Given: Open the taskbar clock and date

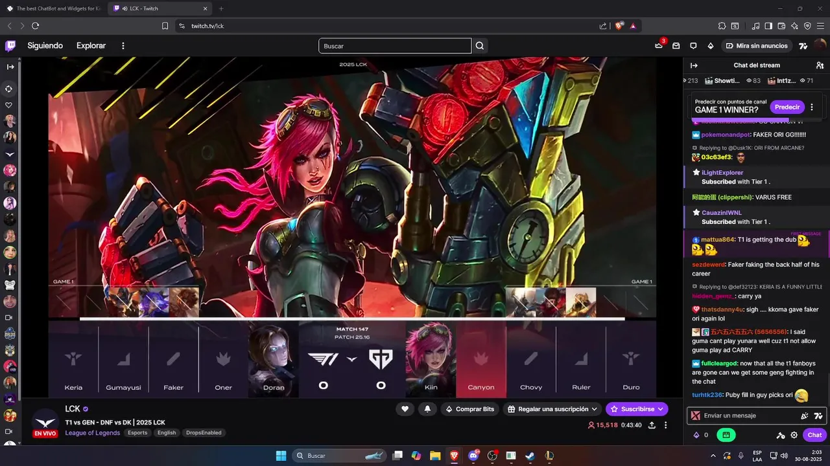Looking at the screenshot, I should pos(809,456).
